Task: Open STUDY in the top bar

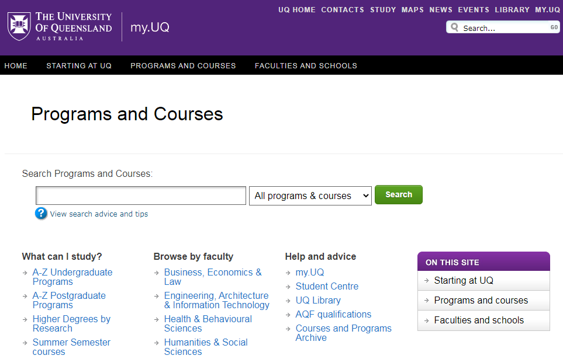Action: pyautogui.click(x=383, y=10)
